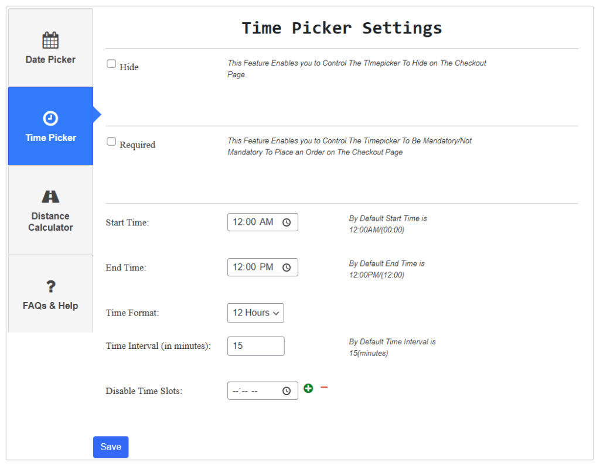This screenshot has width=600, height=466.
Task: Select the clock icon on Time Picker tab
Action: pos(50,117)
